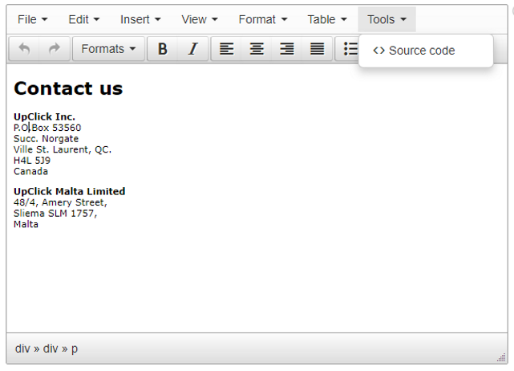Open the File menu
Image resolution: width=514 pixels, height=371 pixels.
(33, 19)
